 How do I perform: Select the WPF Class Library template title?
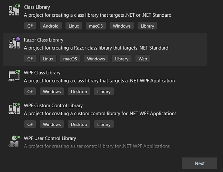[42, 73]
